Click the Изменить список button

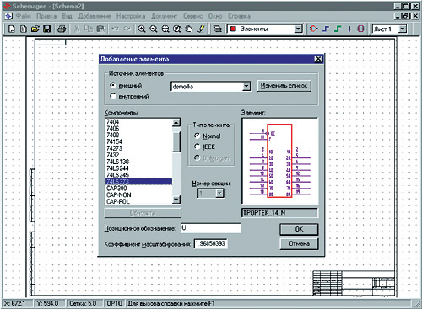tap(284, 86)
